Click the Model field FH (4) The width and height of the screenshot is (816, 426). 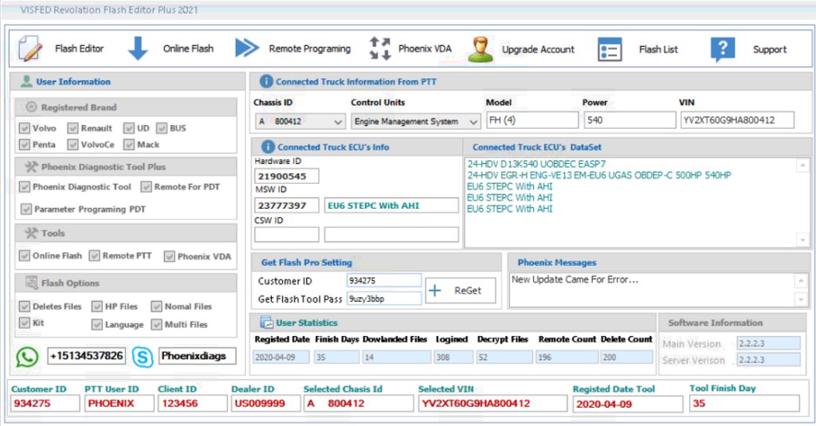[532, 120]
